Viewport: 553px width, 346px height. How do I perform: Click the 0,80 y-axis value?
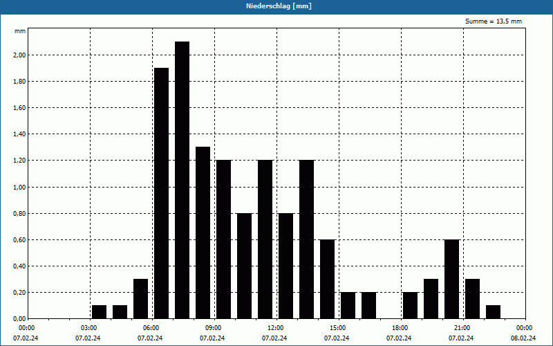(x=19, y=214)
